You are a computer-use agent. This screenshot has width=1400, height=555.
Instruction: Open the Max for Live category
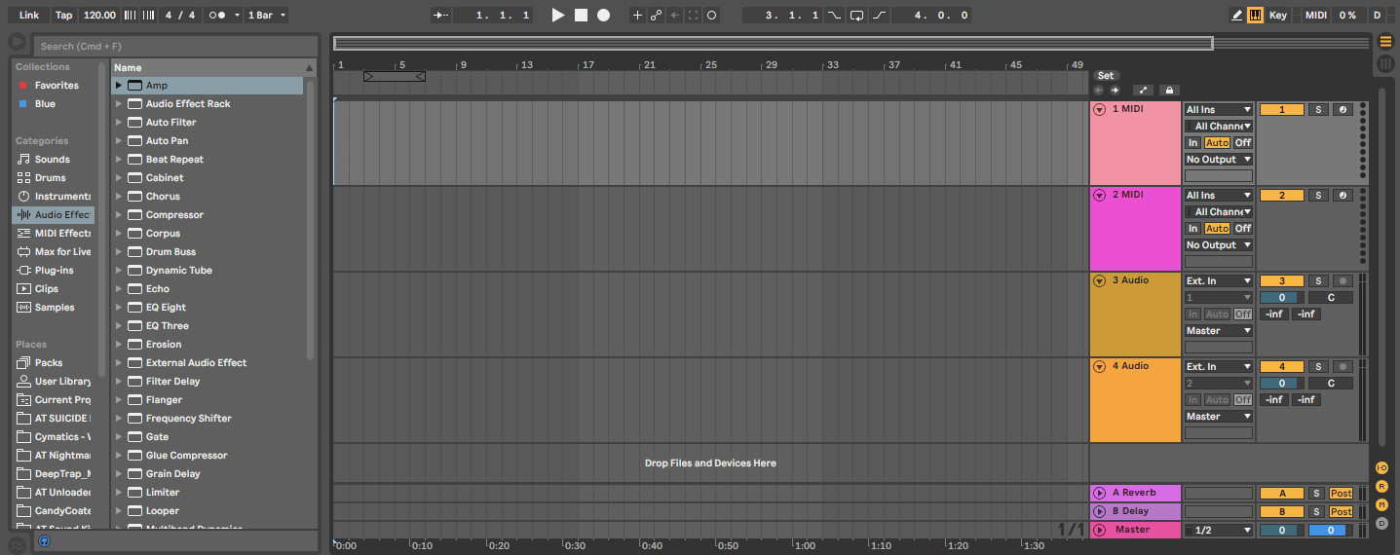click(54, 252)
